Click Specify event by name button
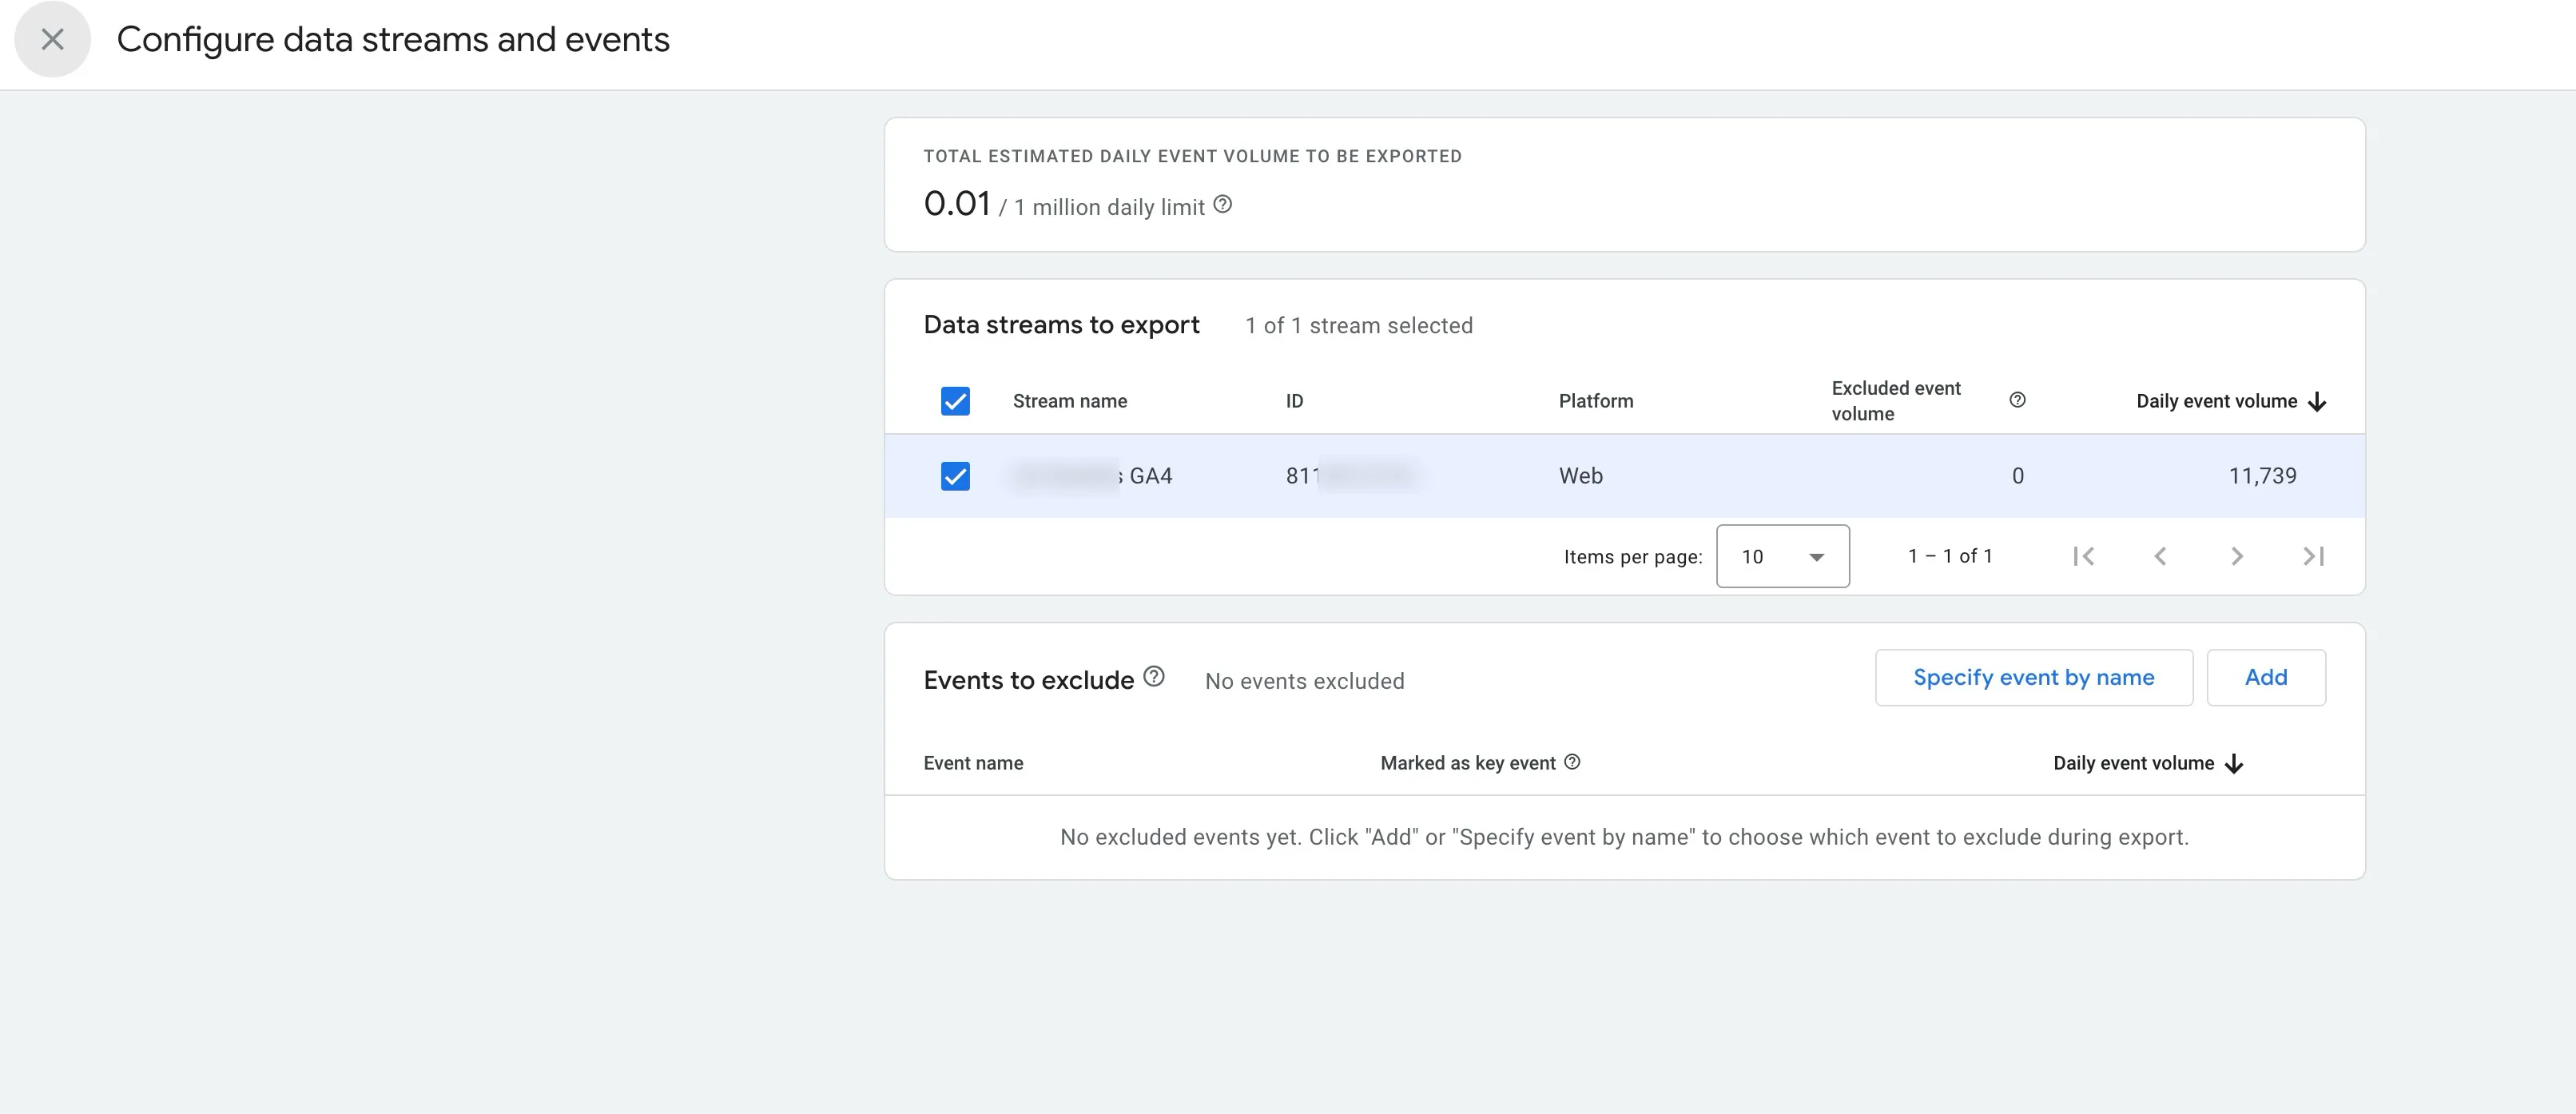The width and height of the screenshot is (2576, 1114). 2033,678
